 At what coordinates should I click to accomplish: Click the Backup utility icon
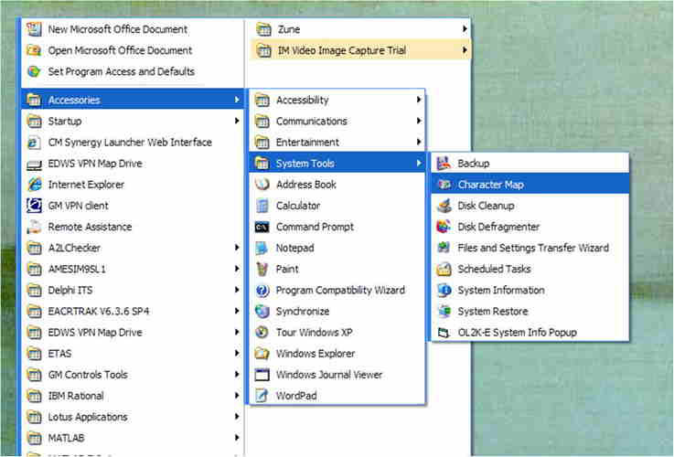[444, 164]
